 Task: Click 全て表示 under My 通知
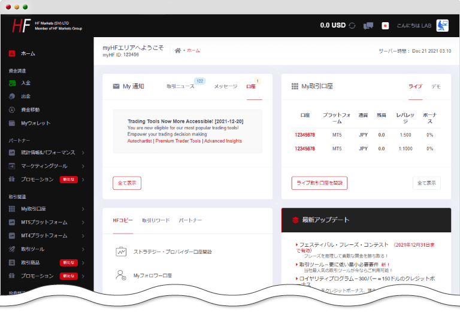(x=127, y=183)
